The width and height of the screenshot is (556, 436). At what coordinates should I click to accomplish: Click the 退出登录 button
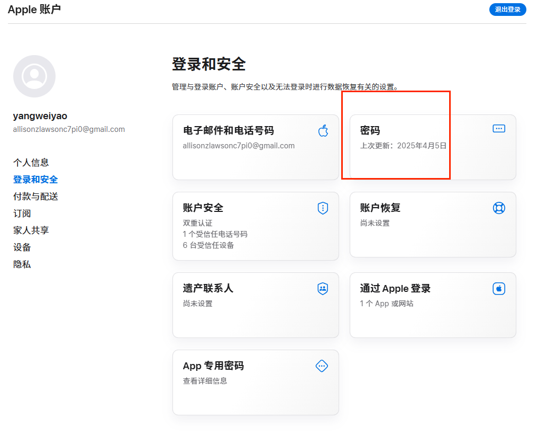(x=507, y=10)
